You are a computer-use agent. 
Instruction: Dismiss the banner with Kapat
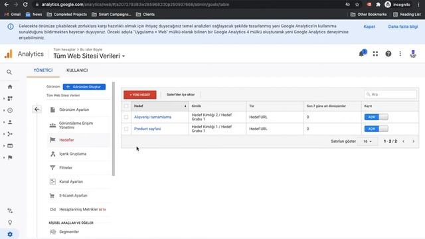point(369,27)
